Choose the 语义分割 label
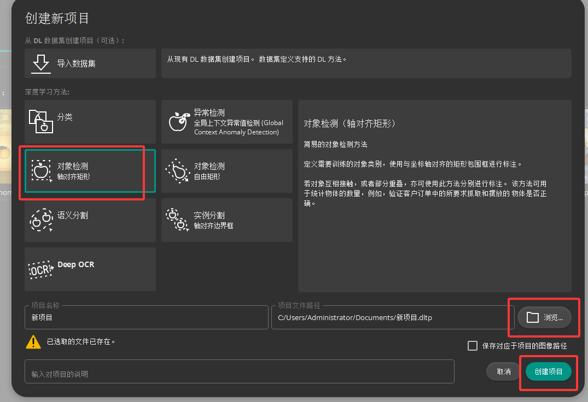The width and height of the screenshot is (588, 402). [72, 215]
